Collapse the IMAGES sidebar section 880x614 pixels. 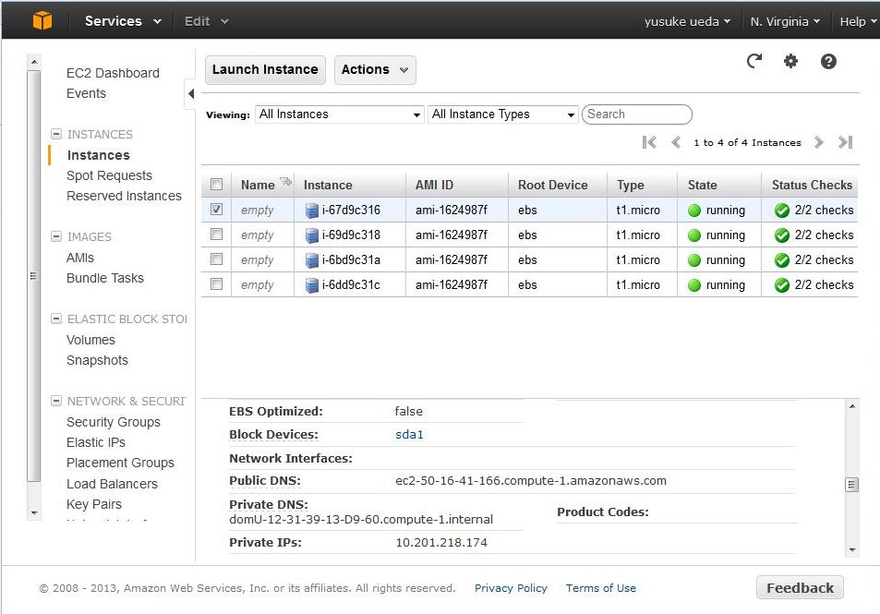(56, 236)
